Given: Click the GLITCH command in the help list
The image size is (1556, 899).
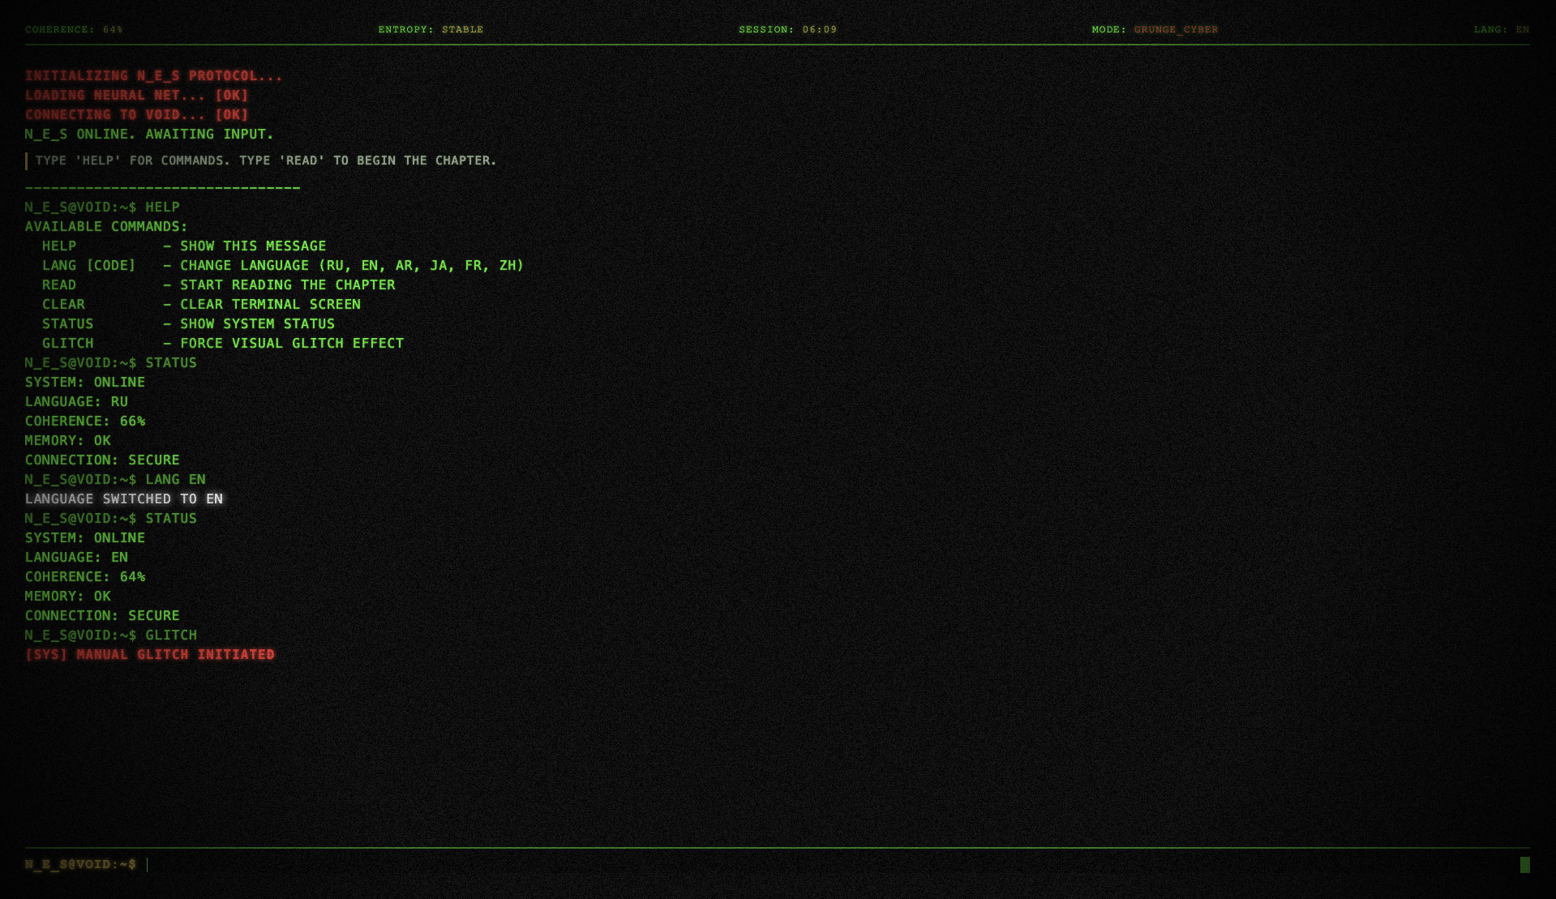Looking at the screenshot, I should tap(67, 343).
